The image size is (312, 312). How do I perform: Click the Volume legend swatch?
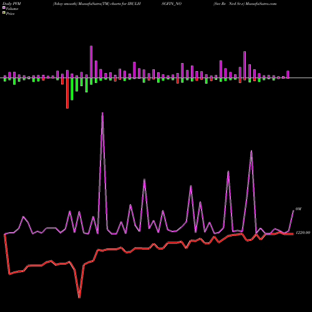click(4, 7)
